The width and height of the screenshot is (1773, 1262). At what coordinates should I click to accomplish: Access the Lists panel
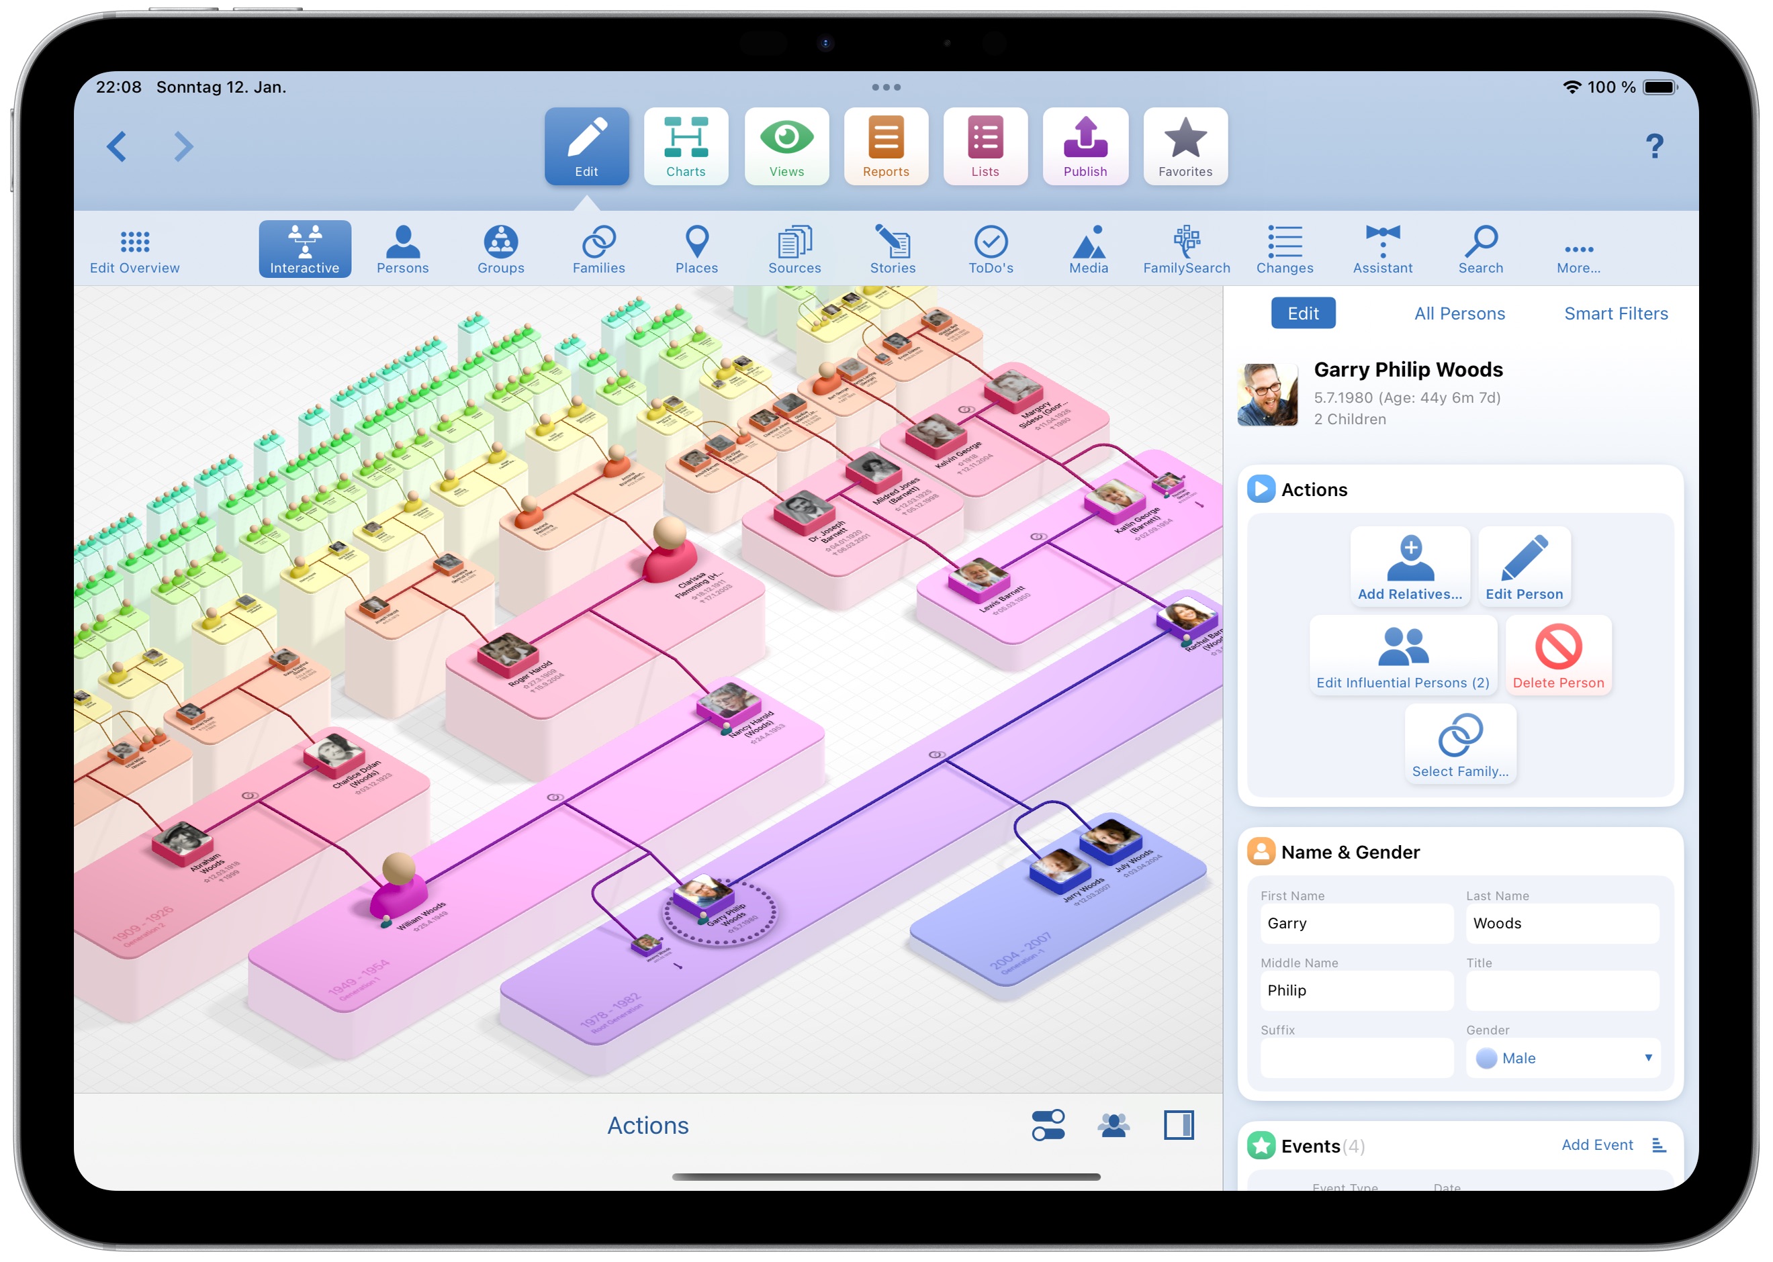click(985, 145)
